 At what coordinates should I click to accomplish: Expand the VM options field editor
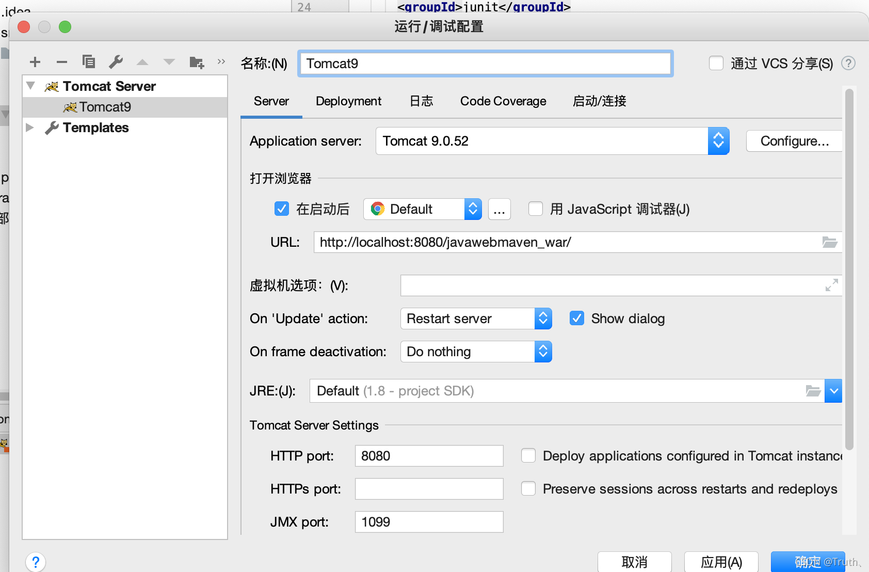pos(831,285)
